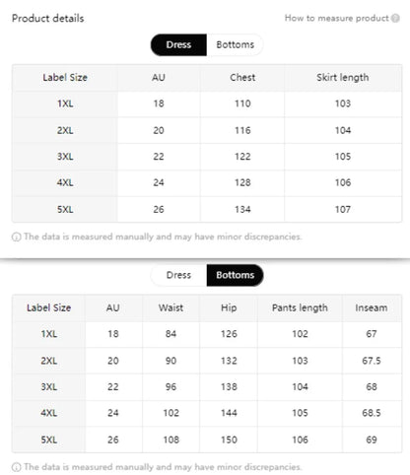Select the 5XL row in the dress table
The width and height of the screenshot is (410, 475).
207,209
